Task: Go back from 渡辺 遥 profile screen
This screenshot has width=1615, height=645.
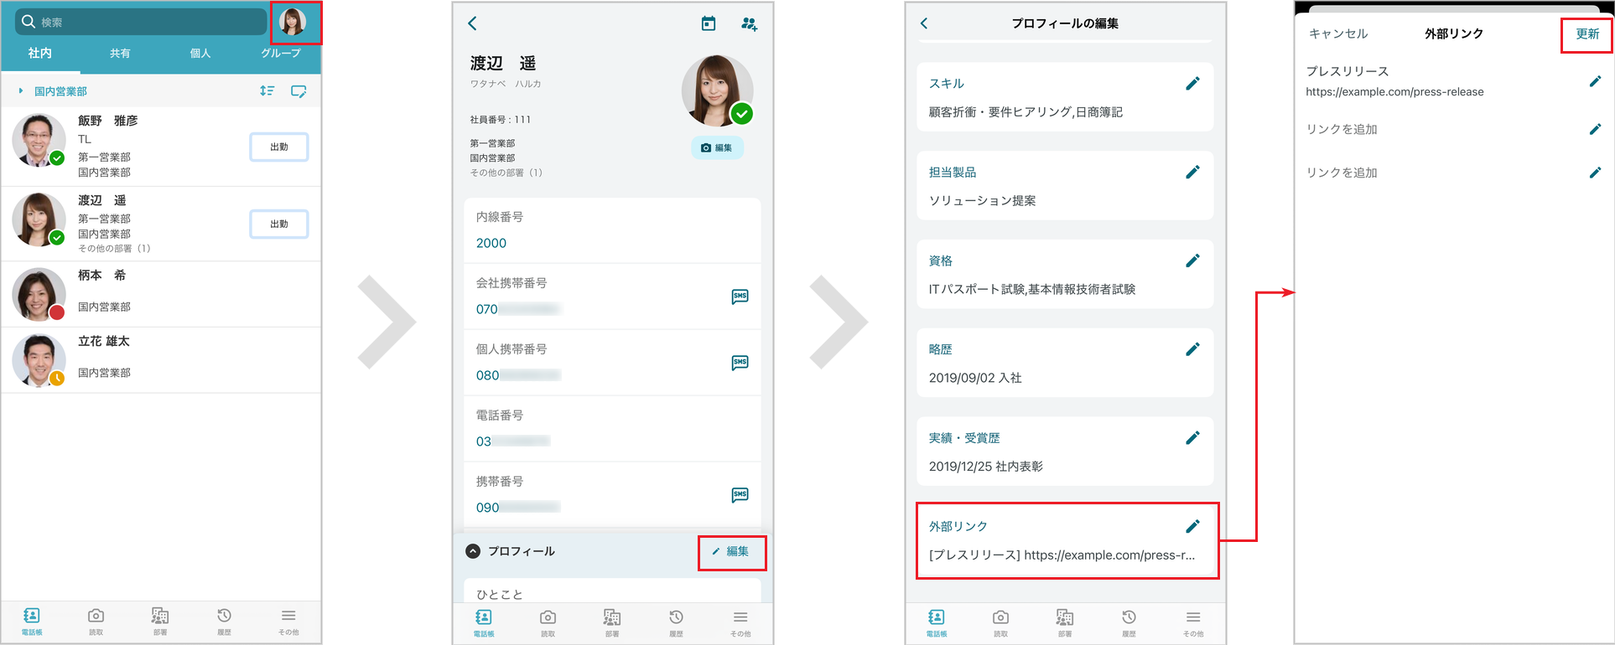Action: [x=472, y=23]
